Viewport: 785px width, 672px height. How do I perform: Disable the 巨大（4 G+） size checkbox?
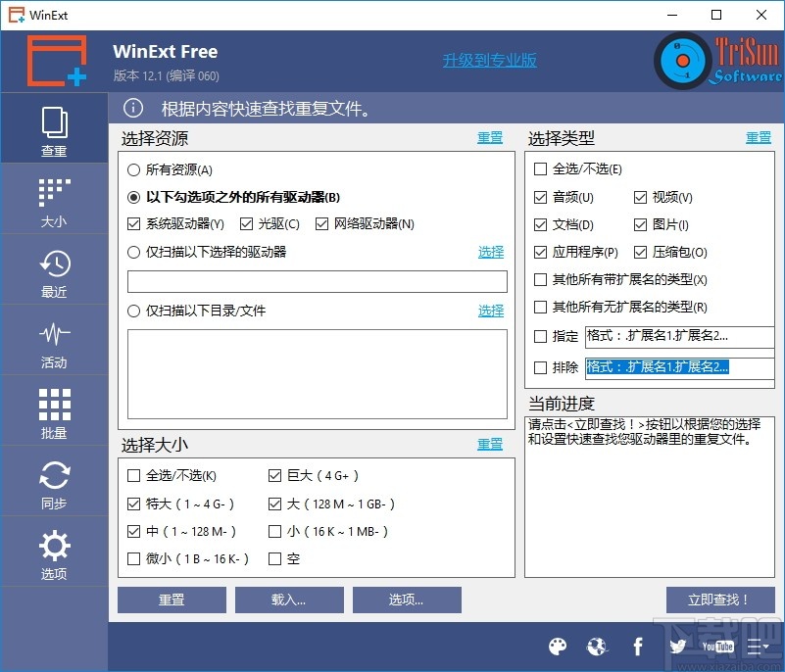point(275,476)
